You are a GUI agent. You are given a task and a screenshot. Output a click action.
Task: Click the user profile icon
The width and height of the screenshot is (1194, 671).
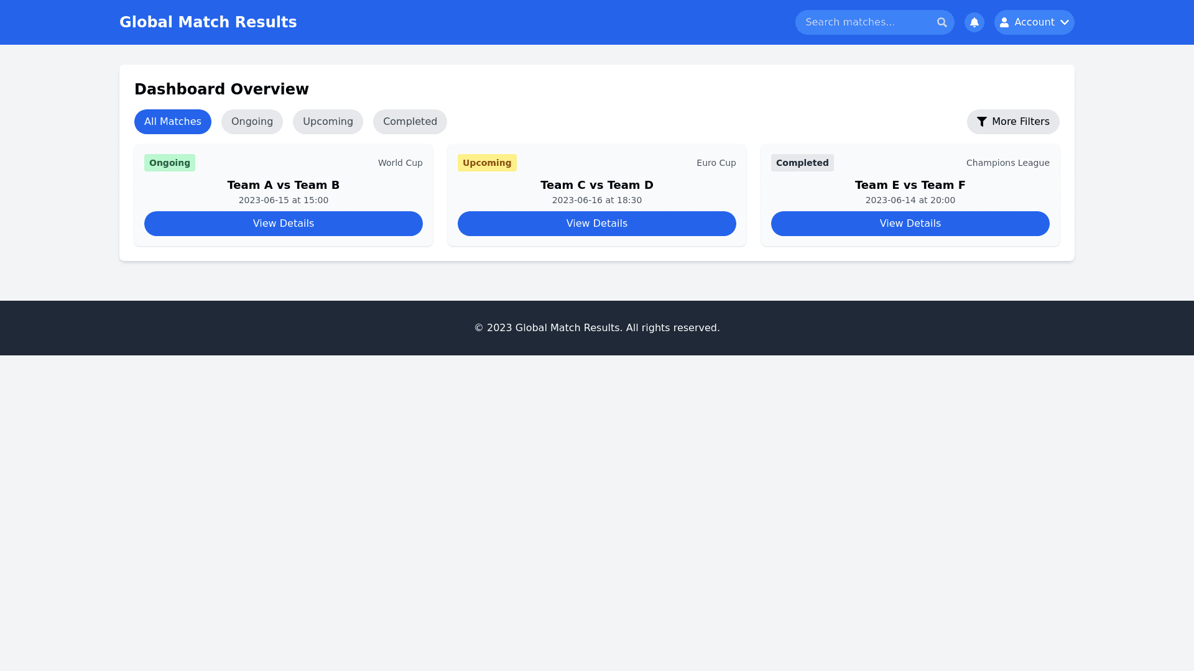click(x=1004, y=22)
